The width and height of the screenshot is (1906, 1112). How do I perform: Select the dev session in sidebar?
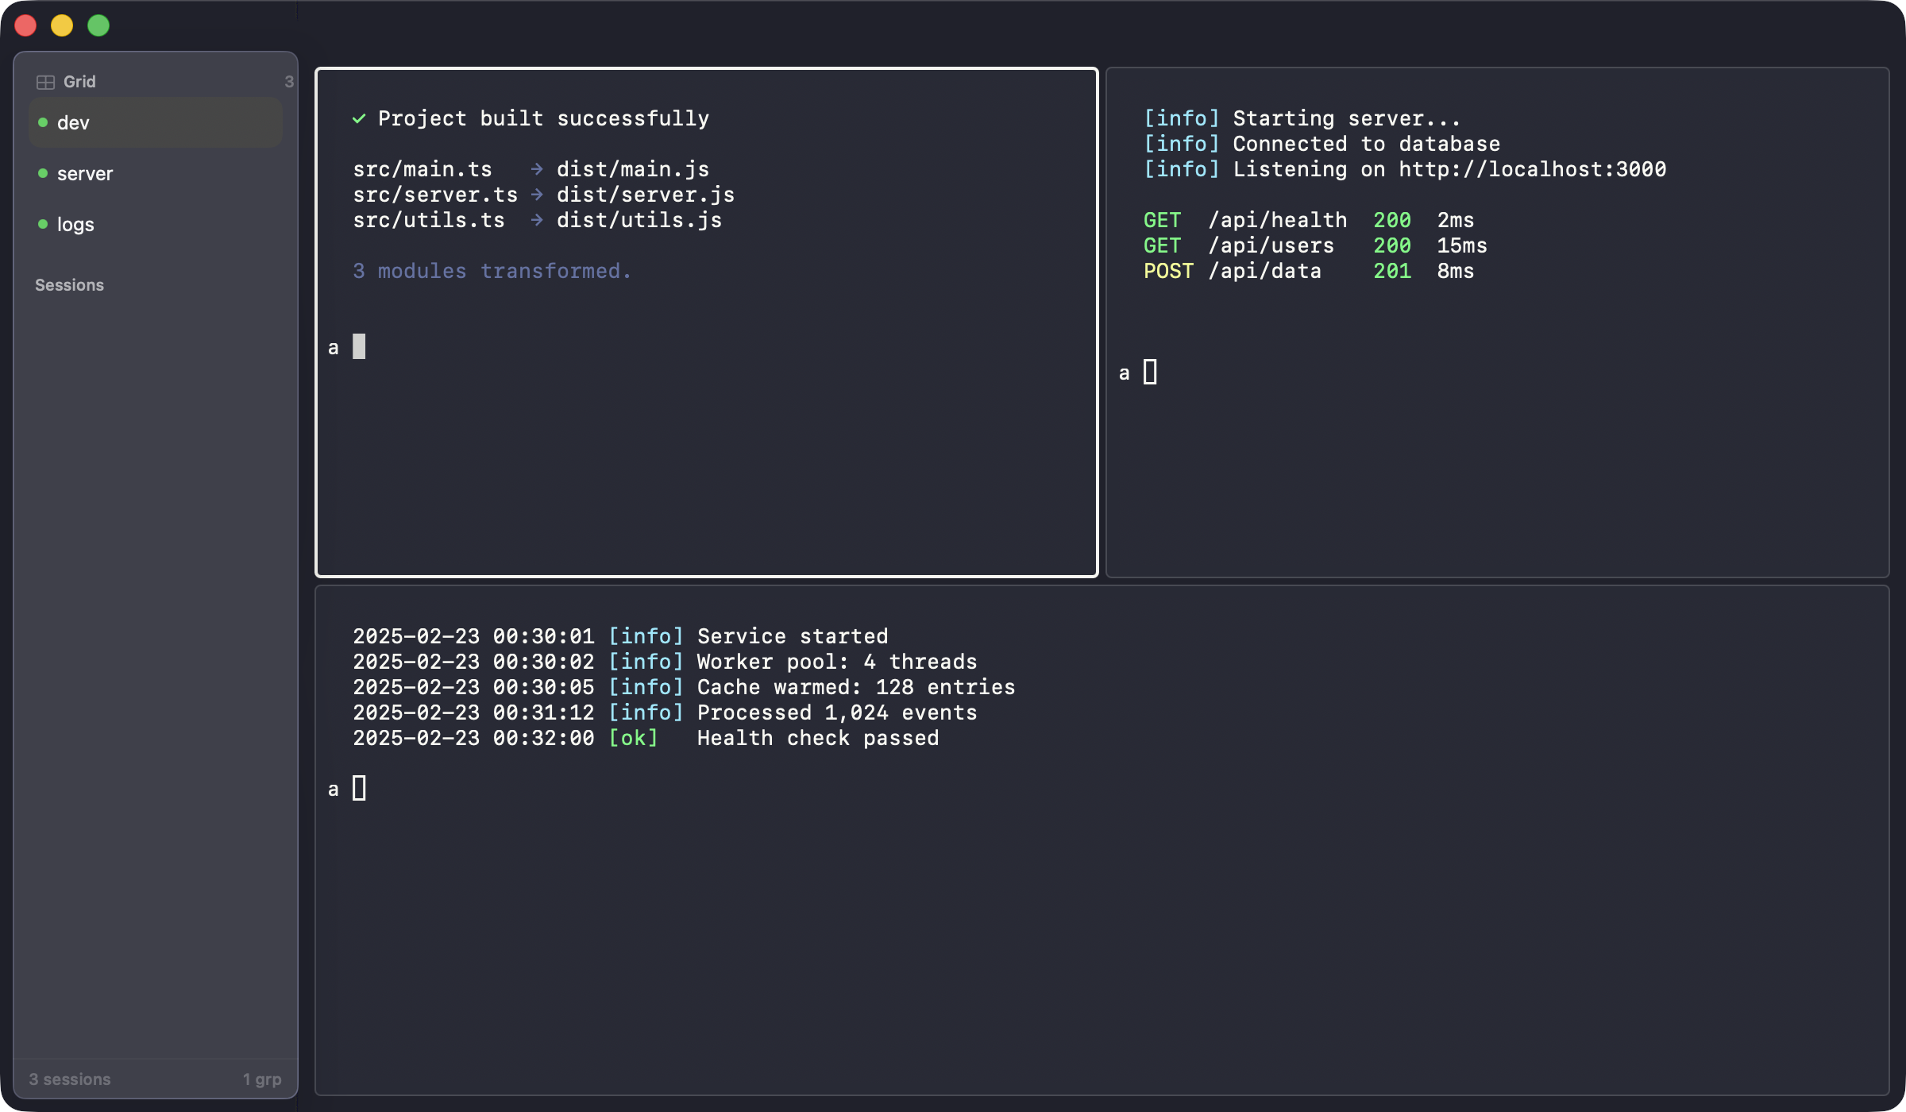coord(156,122)
